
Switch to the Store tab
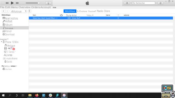pos(107,11)
